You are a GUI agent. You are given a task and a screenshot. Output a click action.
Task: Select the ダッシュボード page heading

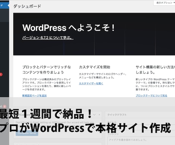point(27,6)
